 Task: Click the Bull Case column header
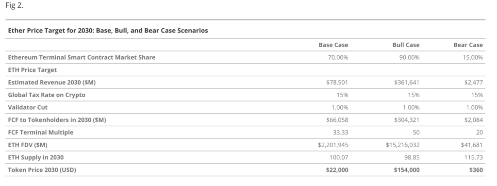406,45
